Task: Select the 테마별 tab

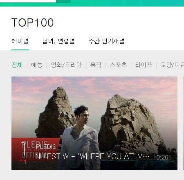Action: tap(20, 41)
